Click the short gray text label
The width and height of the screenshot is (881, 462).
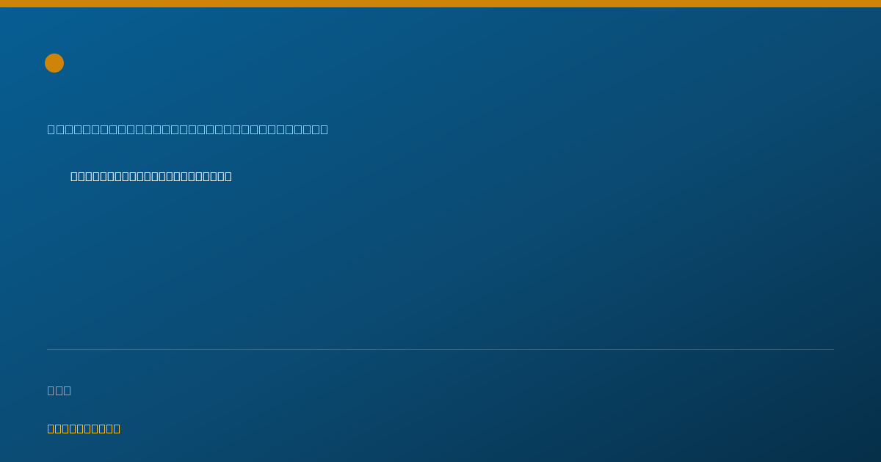59,391
